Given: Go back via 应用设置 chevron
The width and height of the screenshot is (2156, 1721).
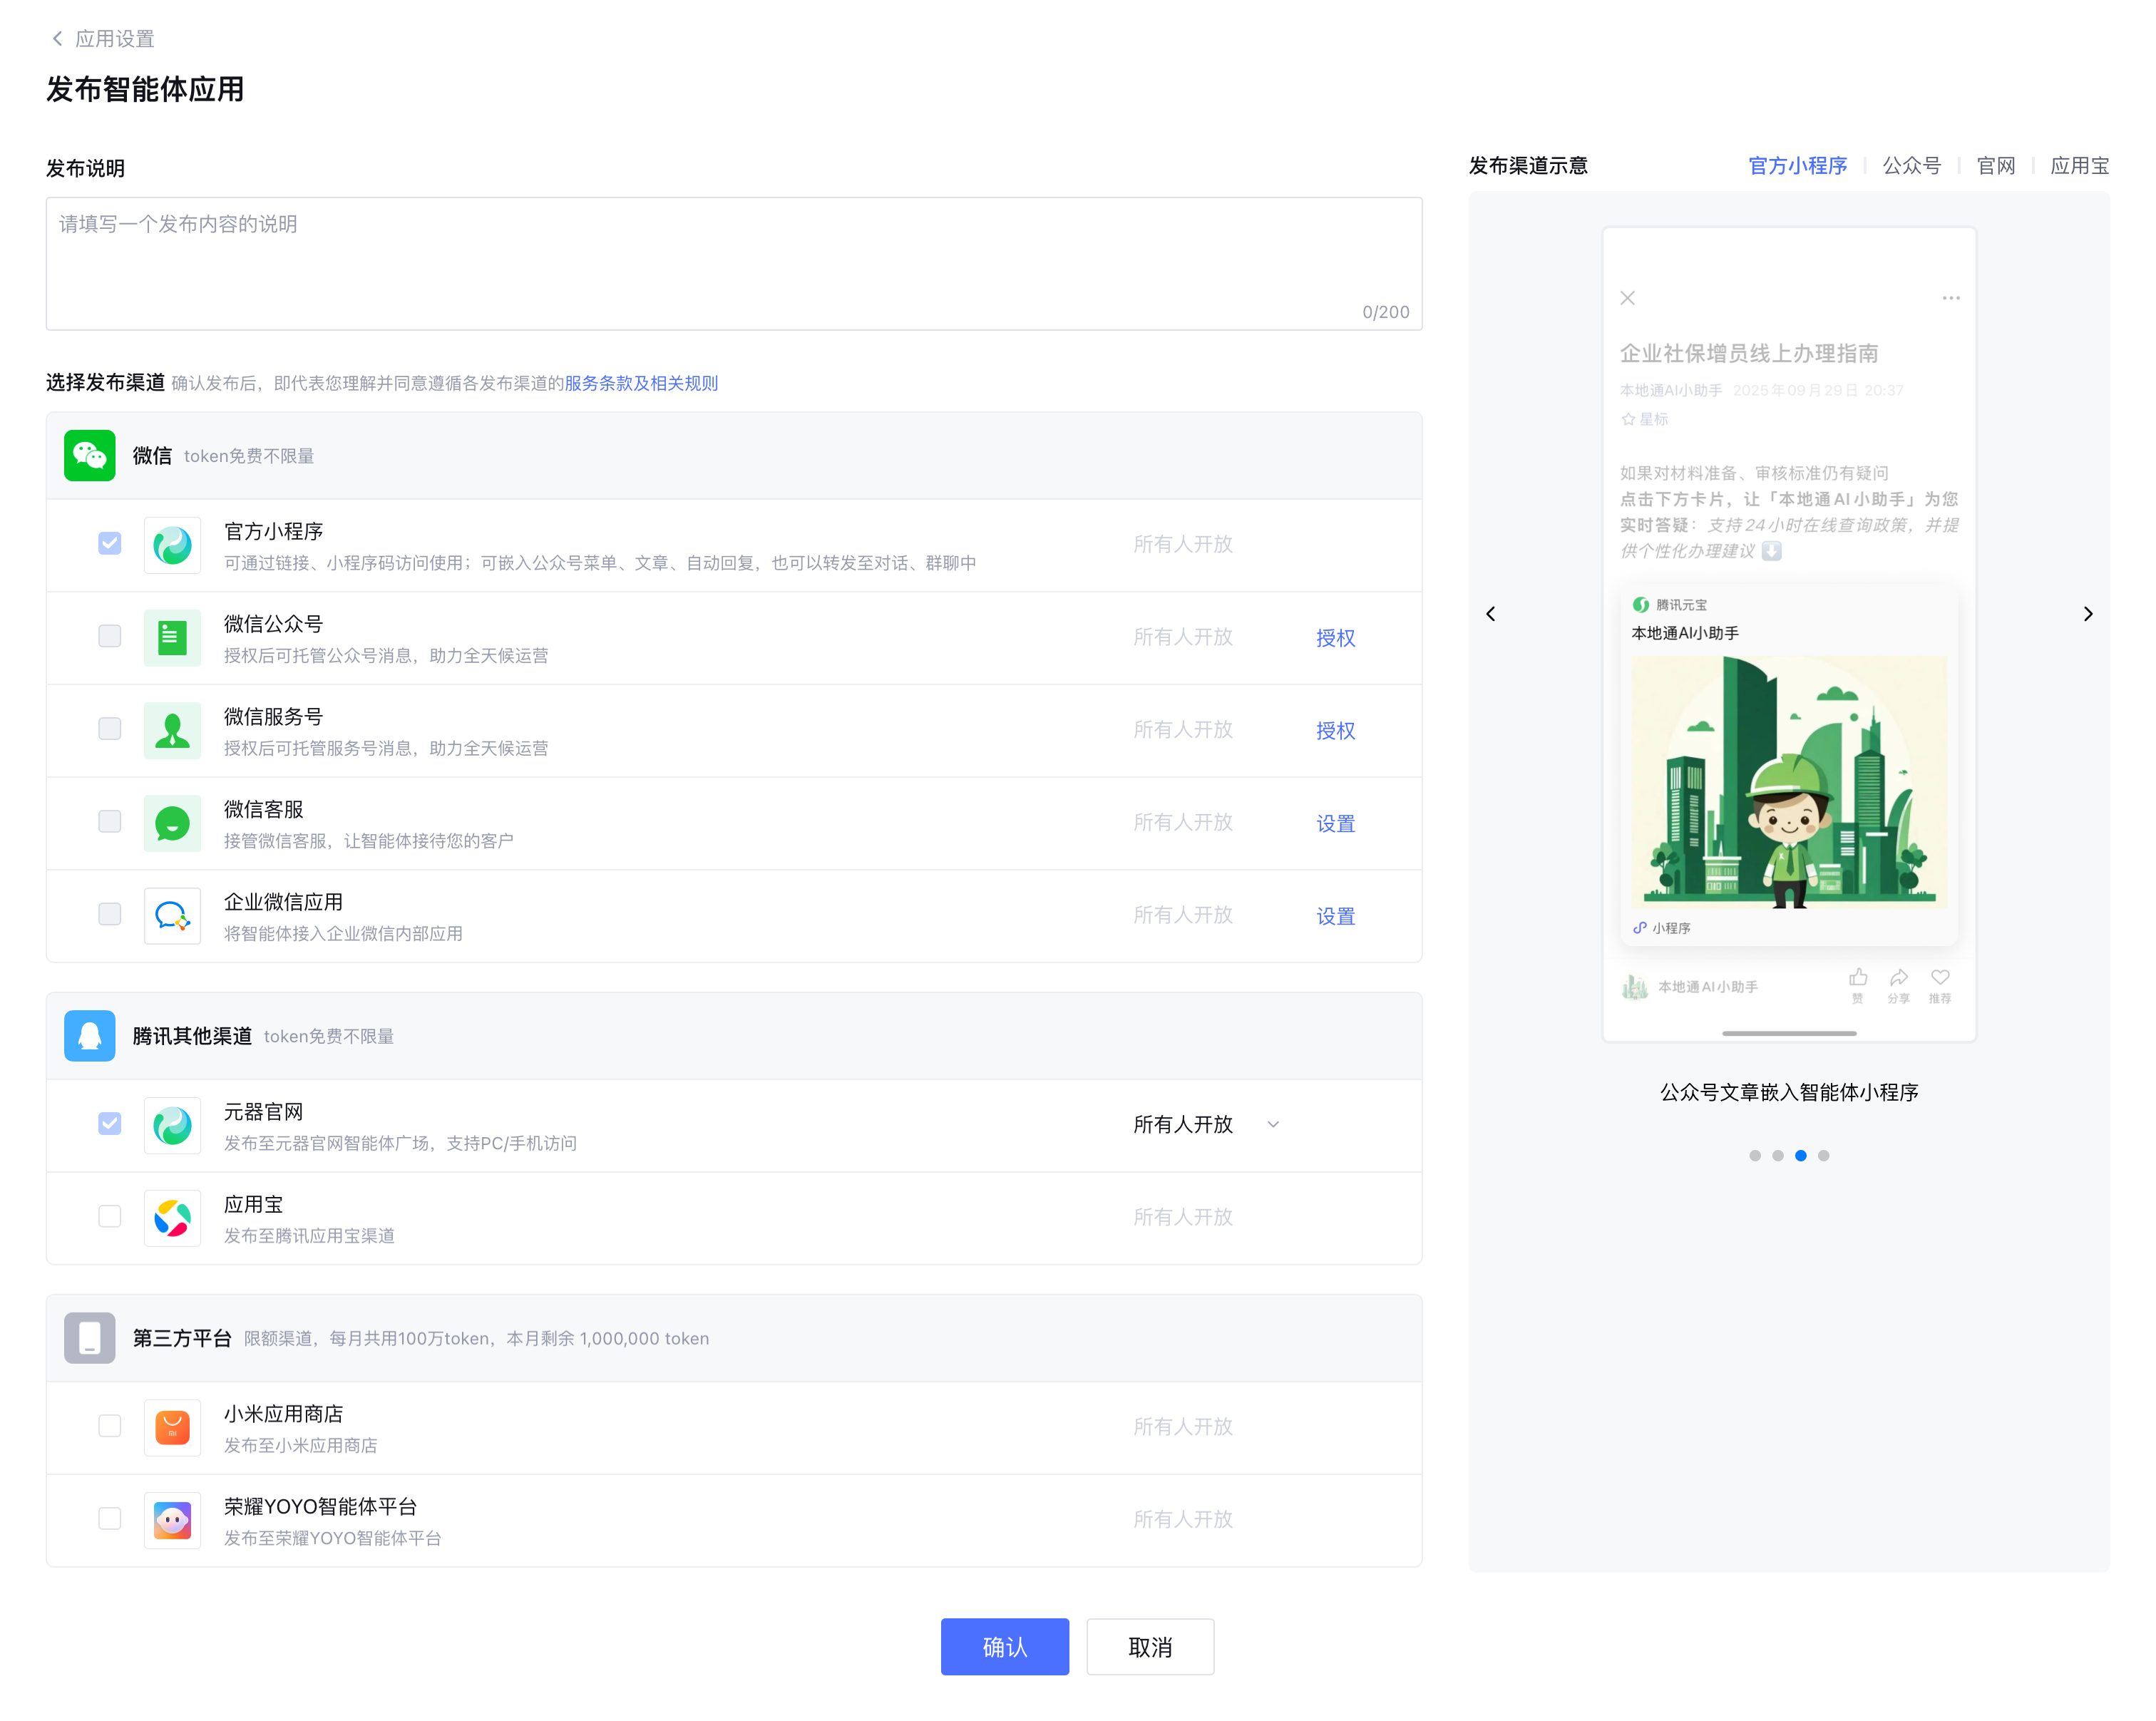Looking at the screenshot, I should 57,38.
